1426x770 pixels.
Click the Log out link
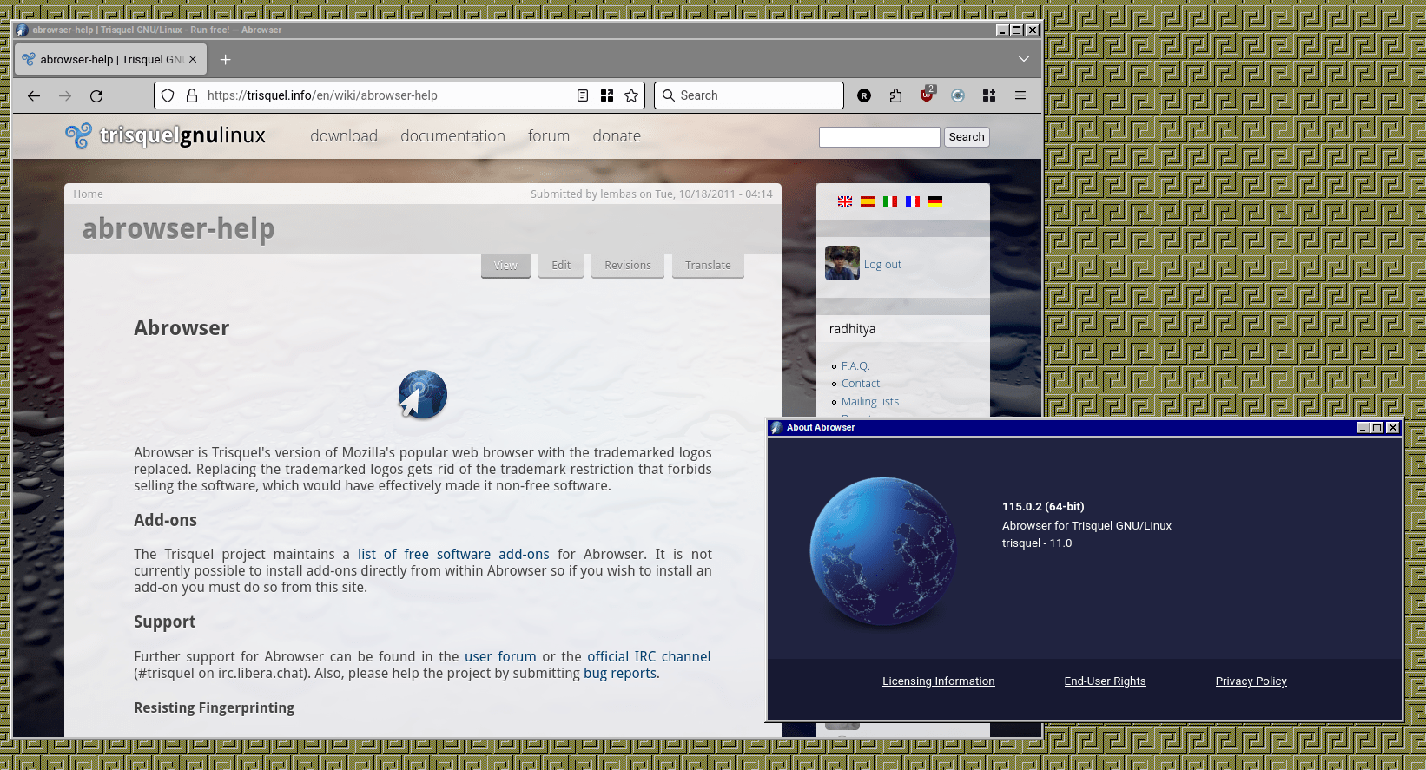[882, 265]
